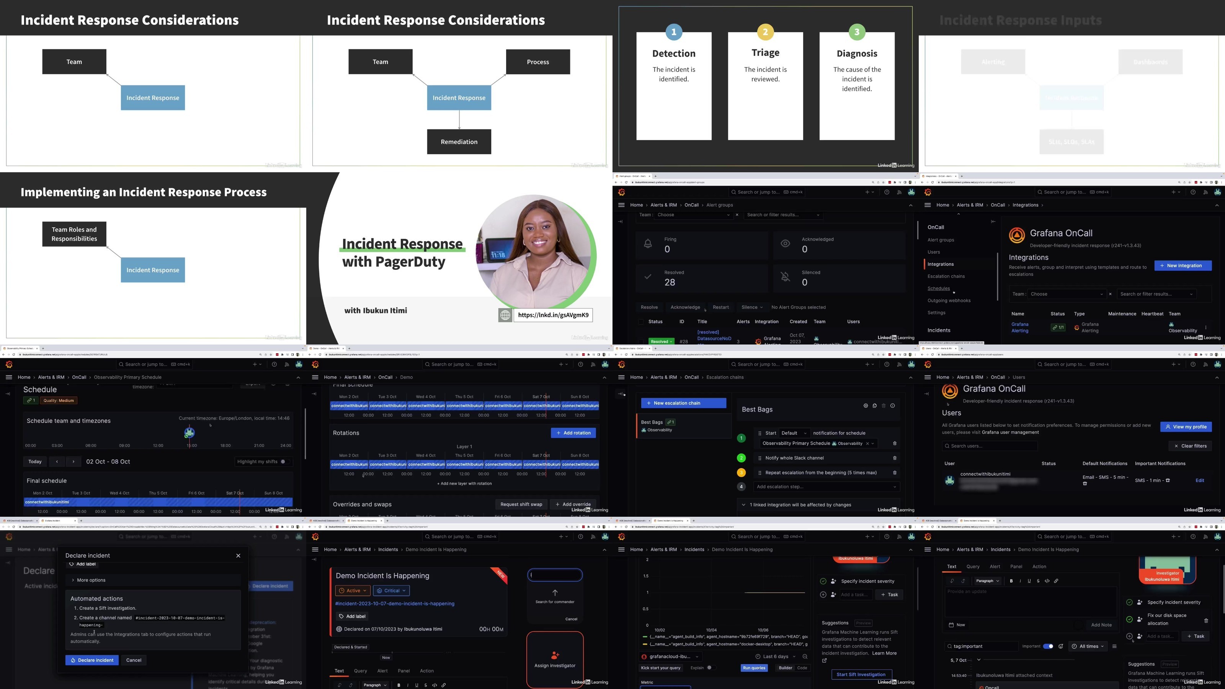Toggle Highlight my shifts switch
The image size is (1225, 689).
[x=284, y=462]
